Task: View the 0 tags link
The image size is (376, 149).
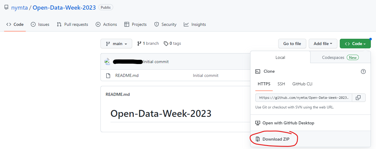Action: (x=172, y=44)
